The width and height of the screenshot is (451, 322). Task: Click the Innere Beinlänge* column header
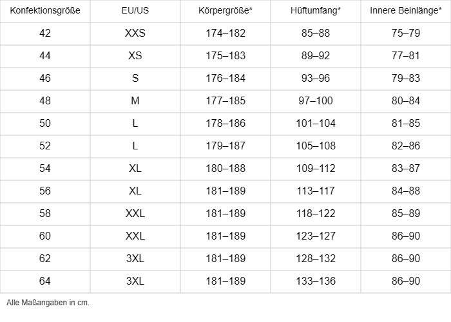[406, 12]
